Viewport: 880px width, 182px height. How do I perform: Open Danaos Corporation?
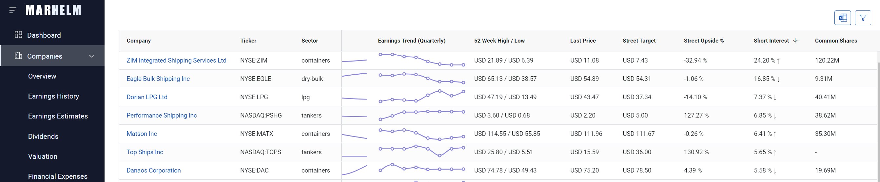(154, 171)
